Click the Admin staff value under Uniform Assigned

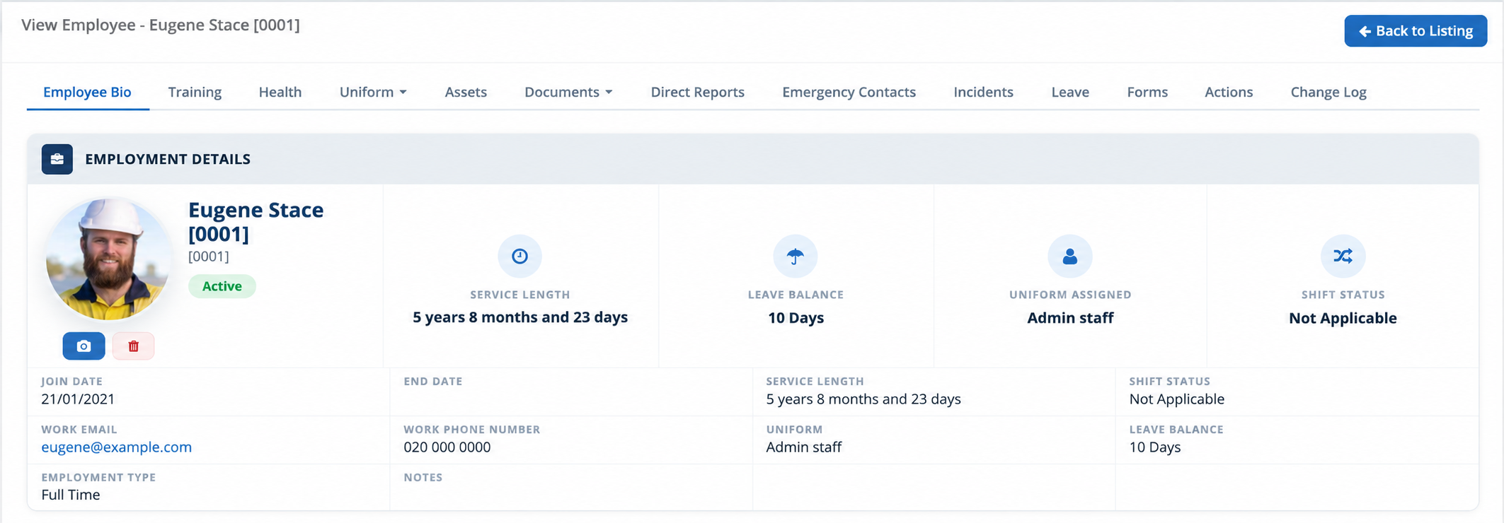coord(1070,318)
